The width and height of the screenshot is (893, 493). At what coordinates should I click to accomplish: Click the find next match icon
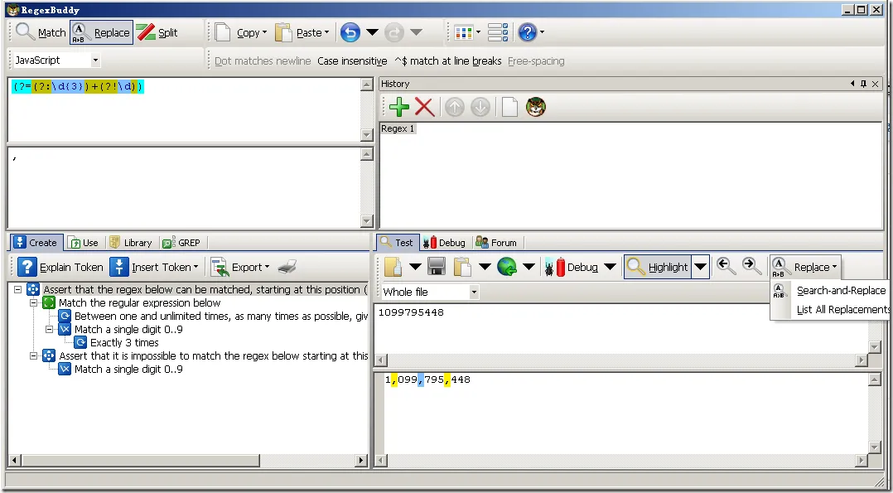(x=752, y=266)
